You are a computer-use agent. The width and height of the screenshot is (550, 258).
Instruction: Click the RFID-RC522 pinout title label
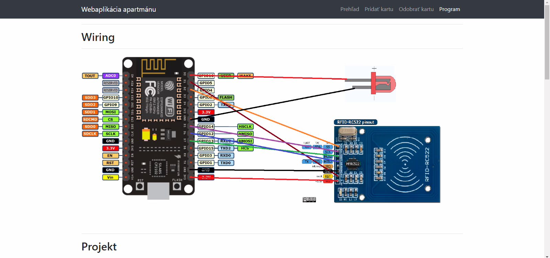click(x=355, y=122)
